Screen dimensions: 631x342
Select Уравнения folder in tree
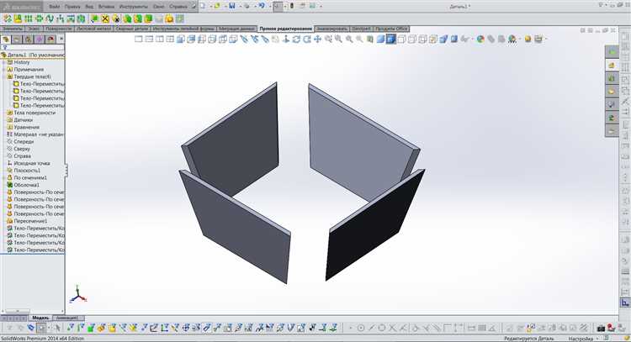pos(27,127)
